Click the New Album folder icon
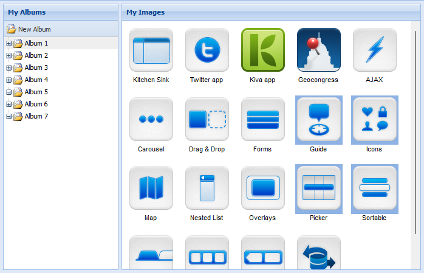 [12, 29]
